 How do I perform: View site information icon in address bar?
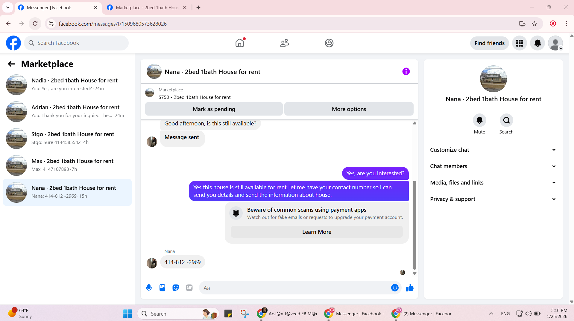(x=51, y=24)
